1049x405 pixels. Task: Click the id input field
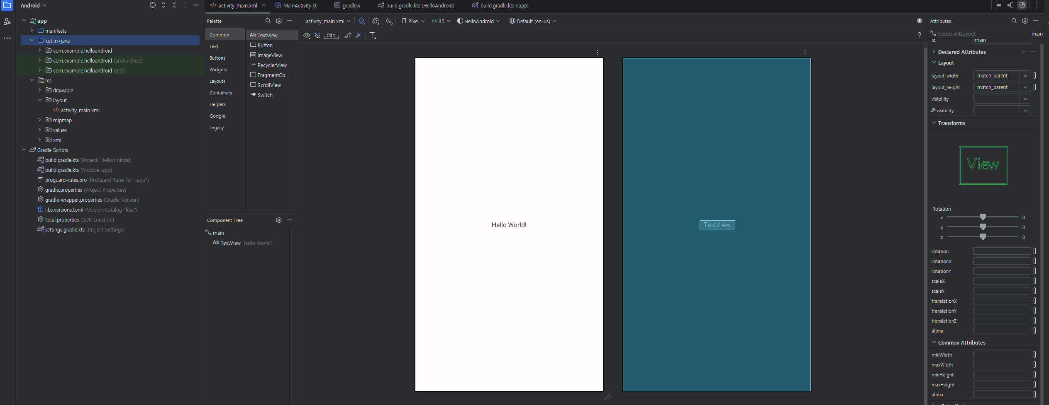point(1002,40)
